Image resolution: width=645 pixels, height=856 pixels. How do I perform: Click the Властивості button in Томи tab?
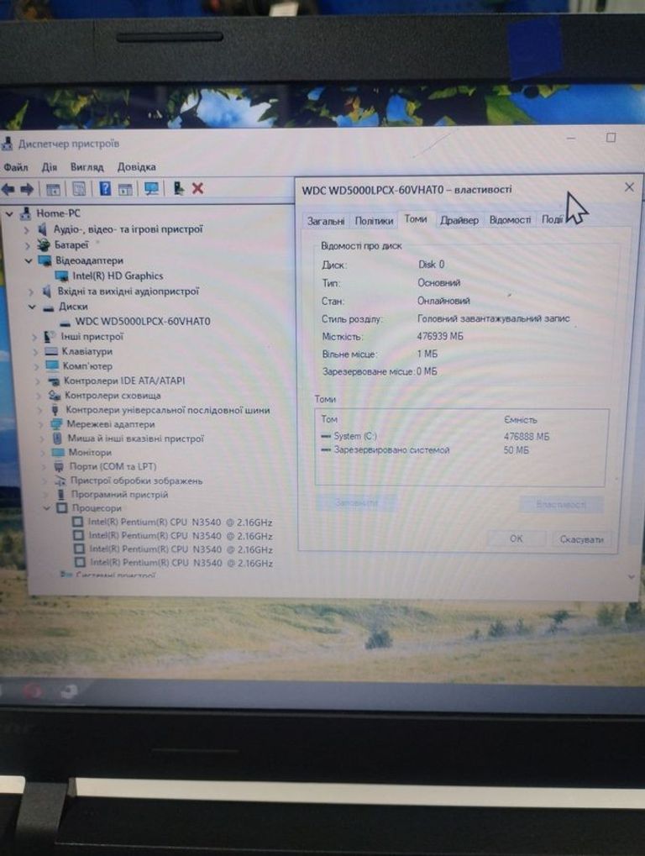(562, 504)
